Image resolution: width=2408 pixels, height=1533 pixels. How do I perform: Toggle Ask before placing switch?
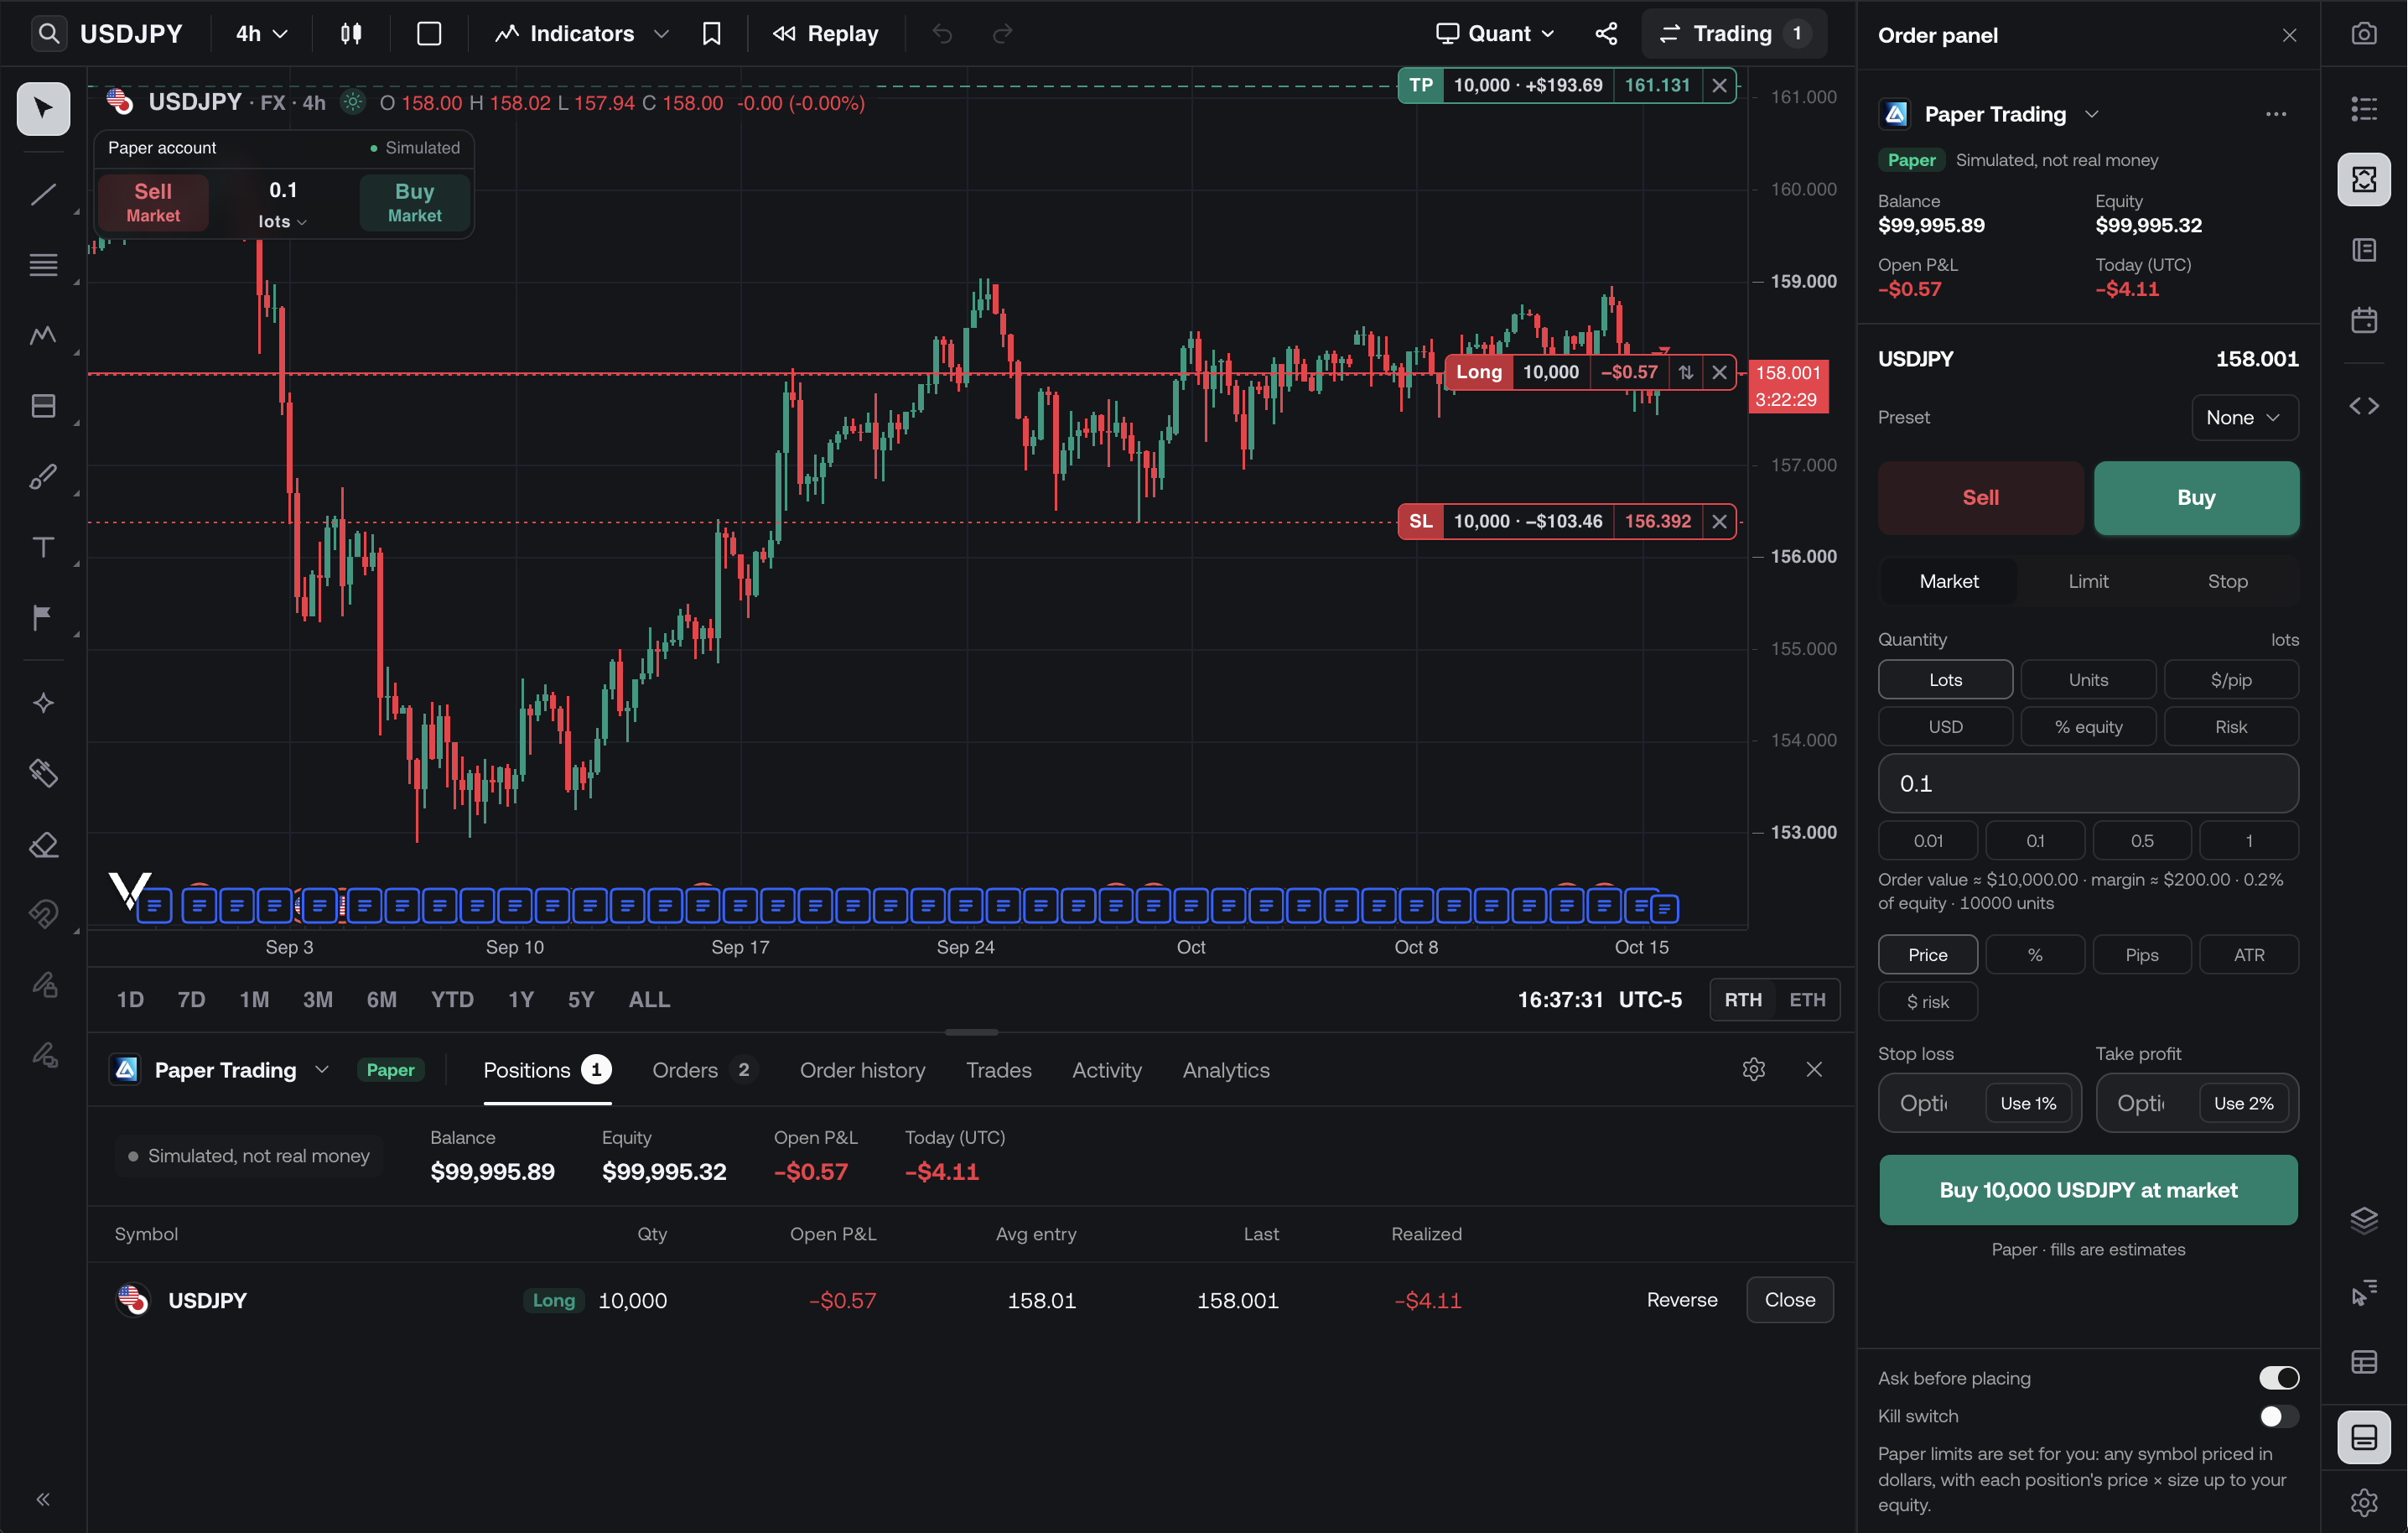pos(2279,1378)
